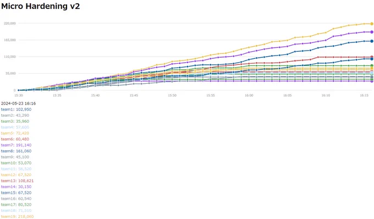The height and width of the screenshot is (219, 374).
Task: Select the team19: 218,060 legend entry
Action: point(17,216)
